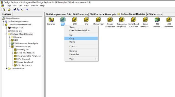This screenshot has height=97, width=175.
Task: Expand the Active Design Stations node
Action: [x=4, y=22]
